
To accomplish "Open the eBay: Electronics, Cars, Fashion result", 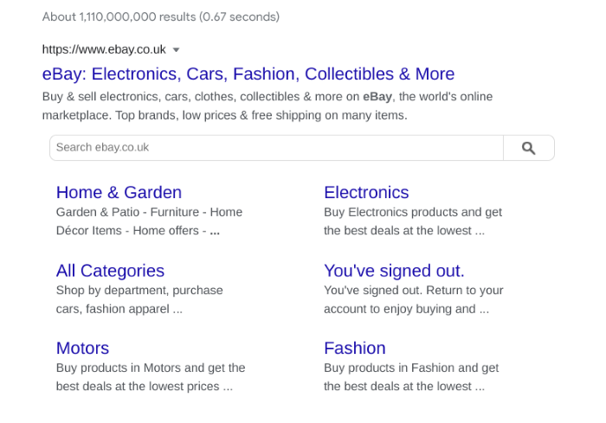I will coord(248,74).
